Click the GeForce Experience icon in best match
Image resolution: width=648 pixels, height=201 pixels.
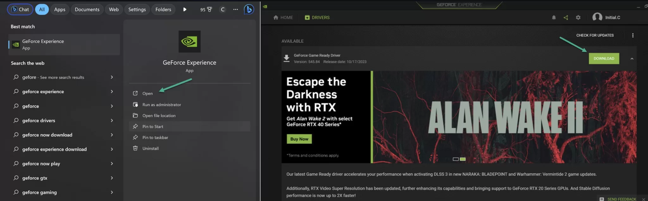tap(16, 44)
